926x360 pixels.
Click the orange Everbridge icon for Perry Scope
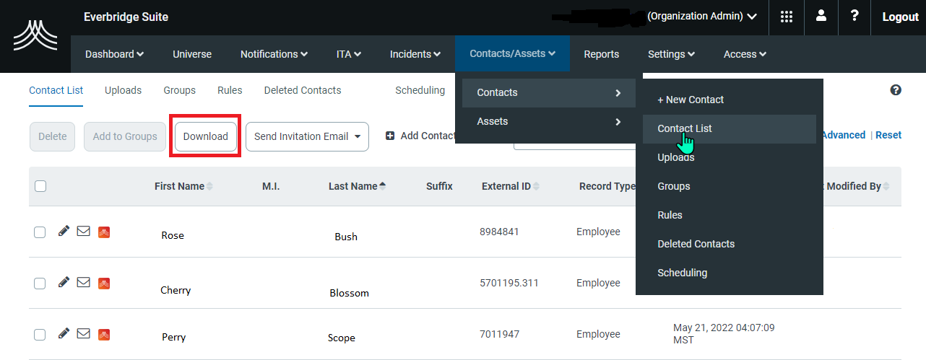tap(104, 334)
